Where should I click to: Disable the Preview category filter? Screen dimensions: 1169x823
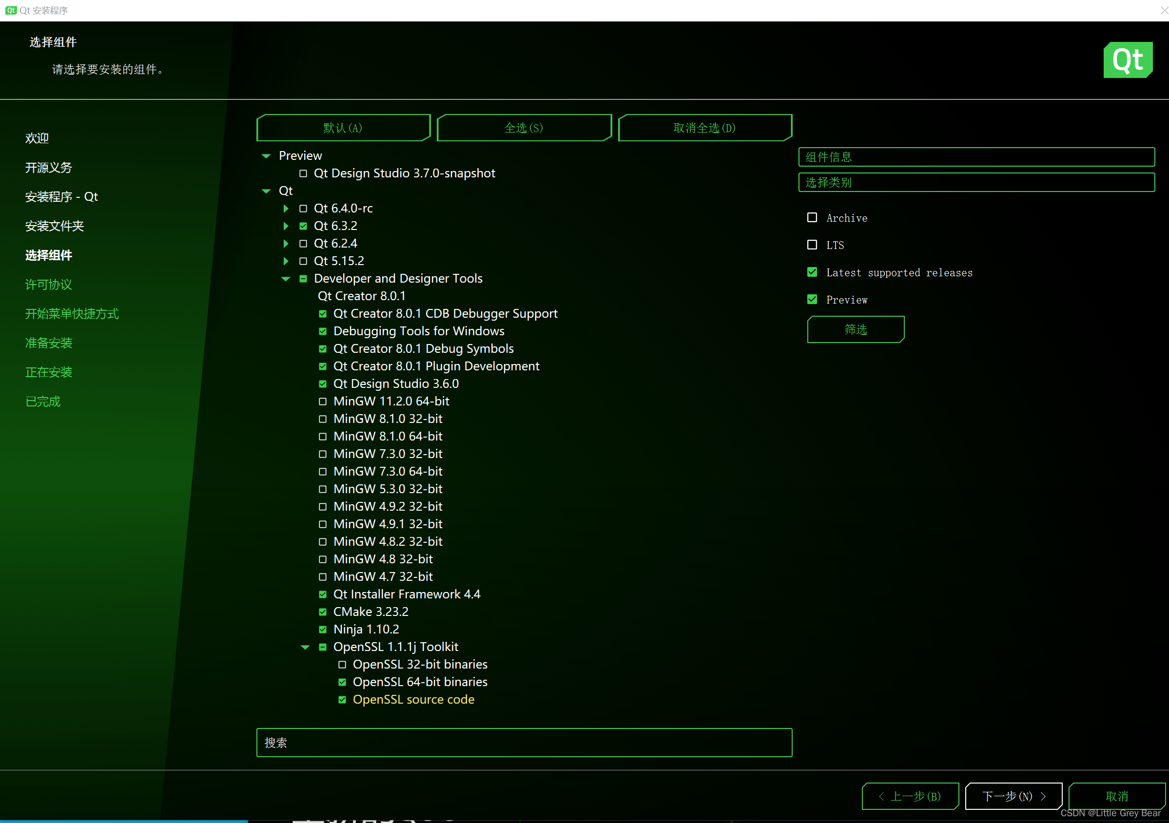pyautogui.click(x=812, y=299)
